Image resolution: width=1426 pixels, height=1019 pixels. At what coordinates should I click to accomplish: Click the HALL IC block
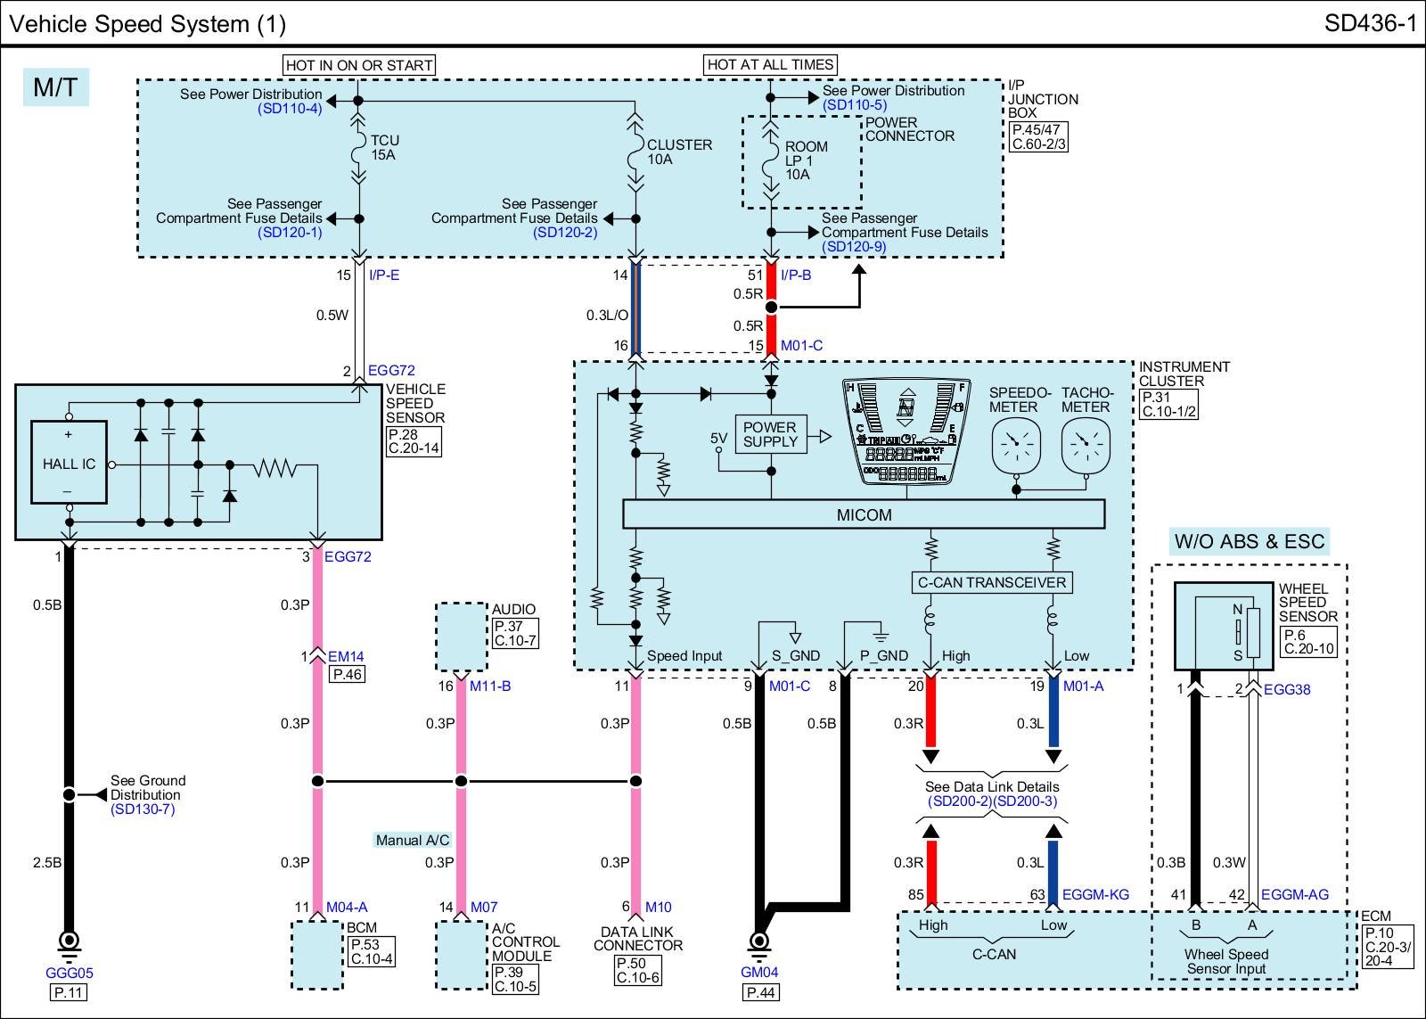point(69,464)
